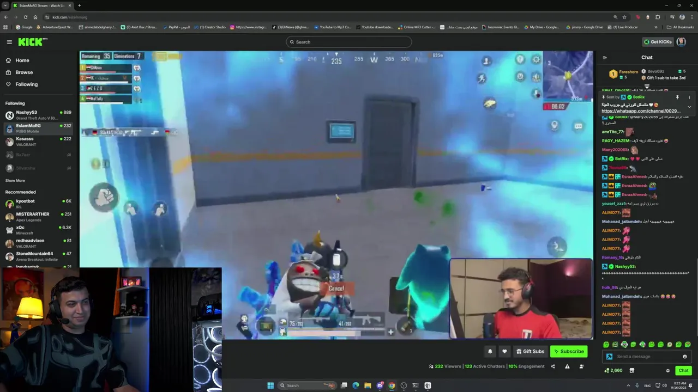Viewport: 698px width, 392px height.
Task: Send message with Chat button
Action: tap(683, 370)
